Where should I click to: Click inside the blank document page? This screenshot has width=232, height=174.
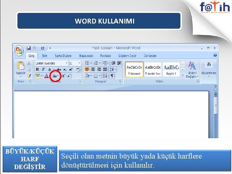(x=111, y=115)
